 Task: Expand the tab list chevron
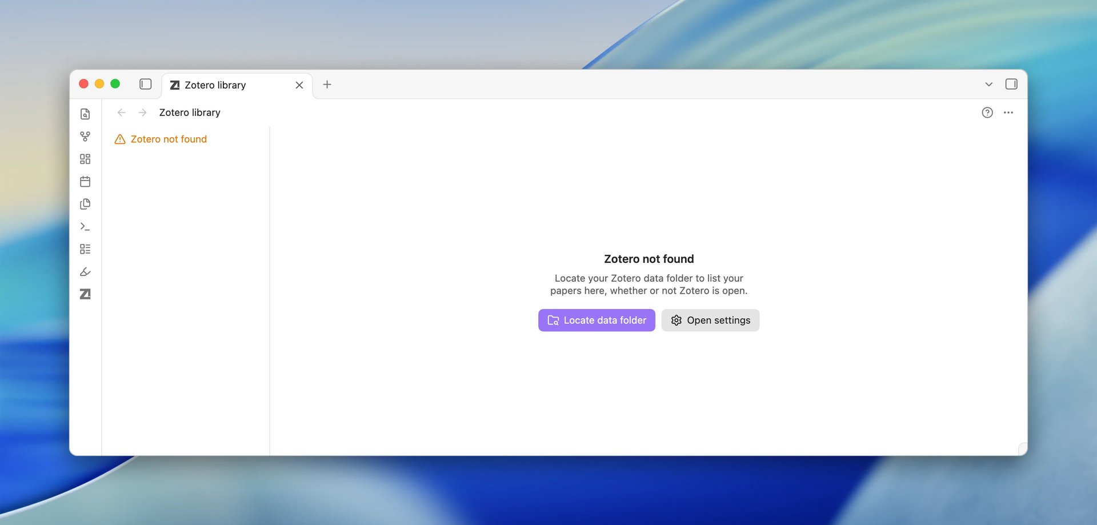989,85
